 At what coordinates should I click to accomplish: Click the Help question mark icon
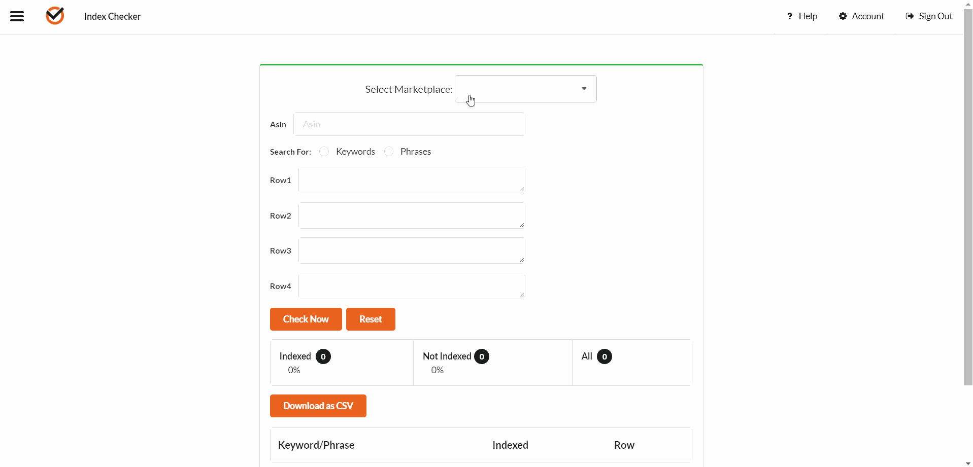pyautogui.click(x=790, y=16)
